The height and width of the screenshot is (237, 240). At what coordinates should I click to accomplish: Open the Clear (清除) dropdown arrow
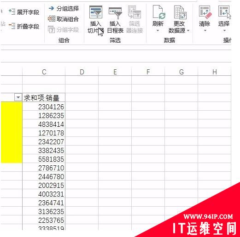pos(205,31)
